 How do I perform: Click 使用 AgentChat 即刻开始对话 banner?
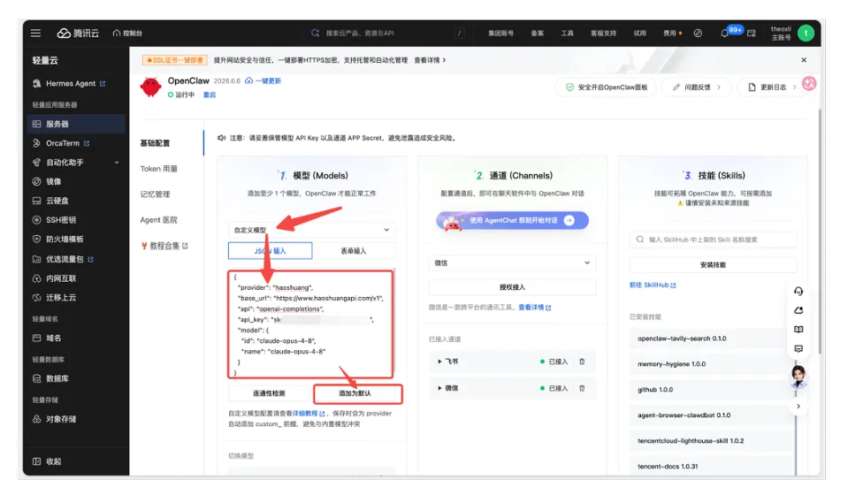pos(513,221)
